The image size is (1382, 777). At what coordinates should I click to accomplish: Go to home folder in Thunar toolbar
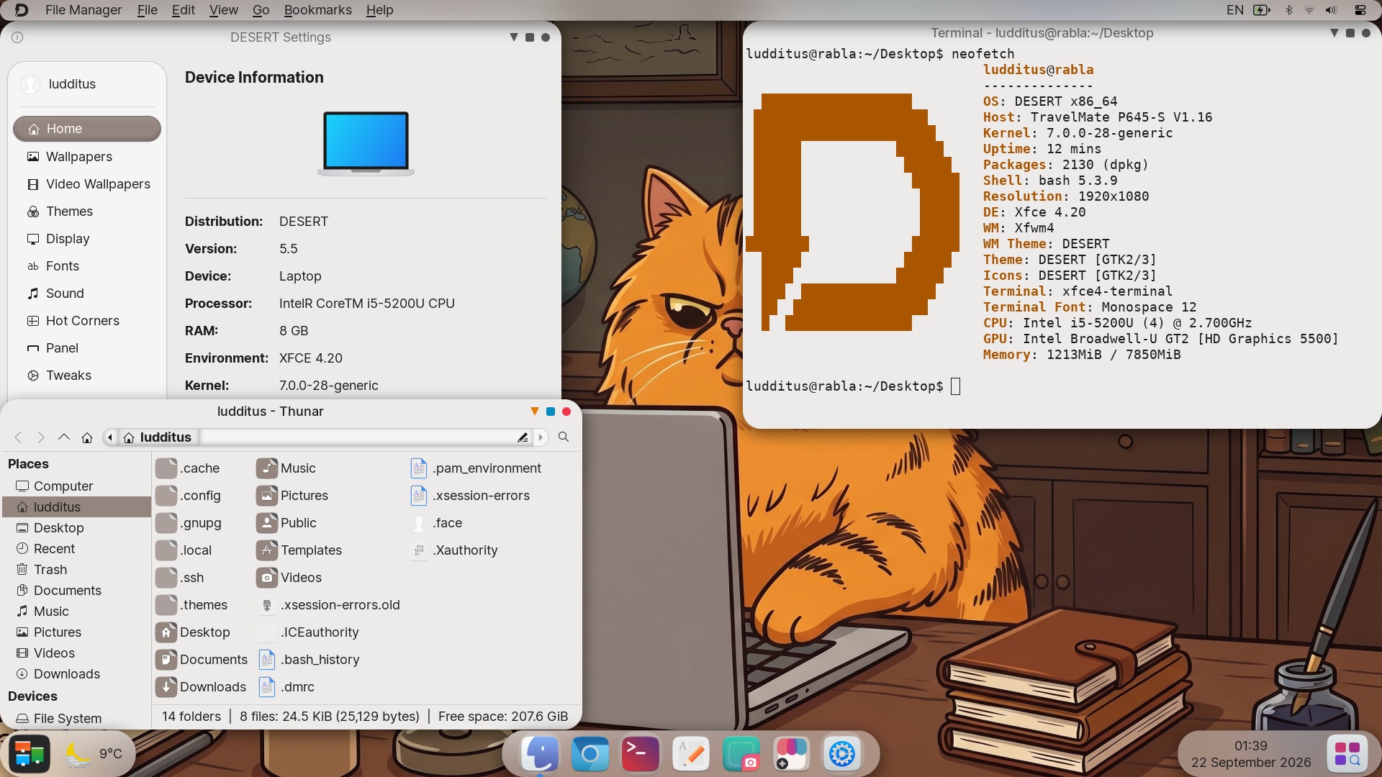tap(87, 437)
